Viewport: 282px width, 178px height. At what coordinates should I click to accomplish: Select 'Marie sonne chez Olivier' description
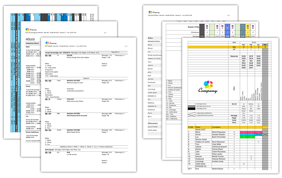pyautogui.click(x=75, y=101)
